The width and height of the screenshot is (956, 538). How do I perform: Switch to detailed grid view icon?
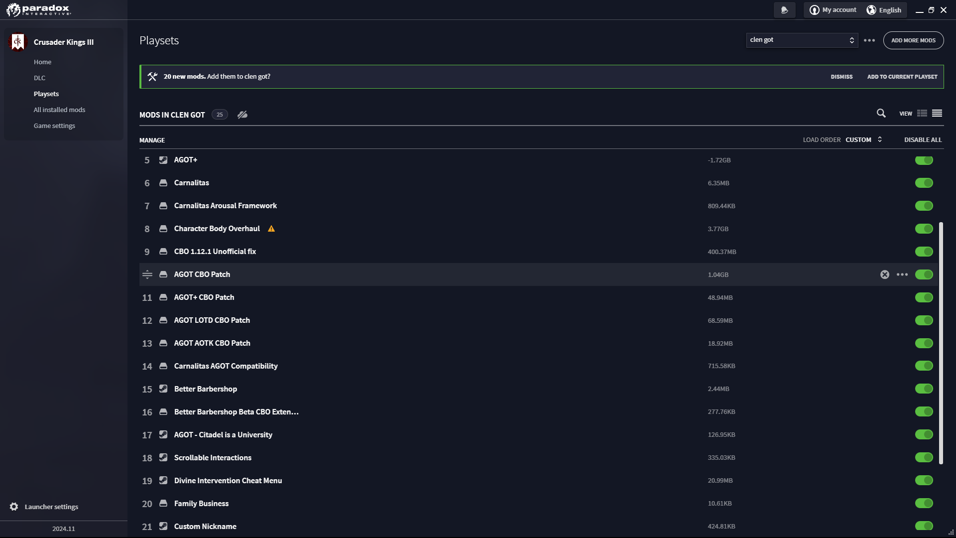[x=922, y=114]
